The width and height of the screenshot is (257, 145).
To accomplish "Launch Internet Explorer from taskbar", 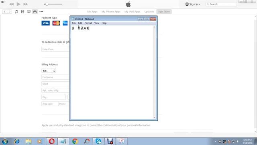I will tap(17, 141).
